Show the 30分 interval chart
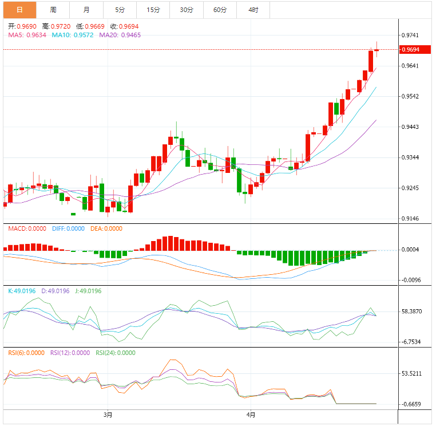 click(187, 10)
